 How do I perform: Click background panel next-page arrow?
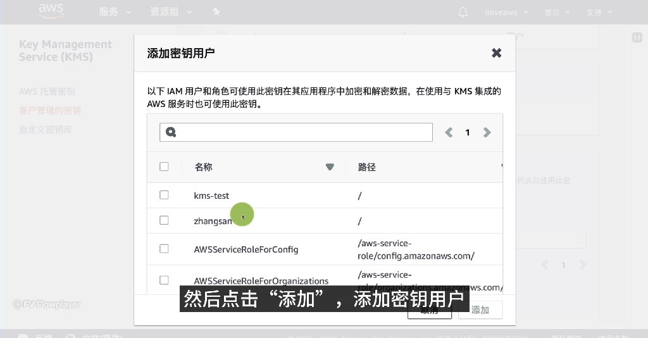pyautogui.click(x=583, y=265)
